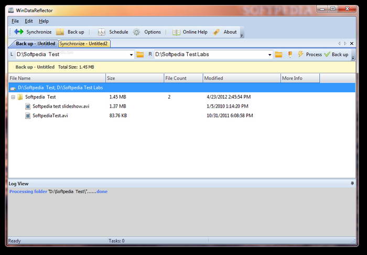Click the green checkmark Back up icon
Screen dimensions: 367x255
point(327,55)
